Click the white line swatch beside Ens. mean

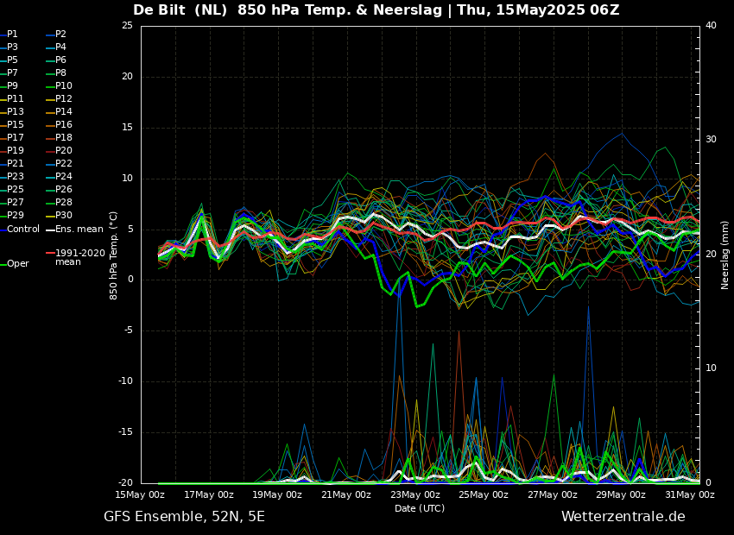49,230
